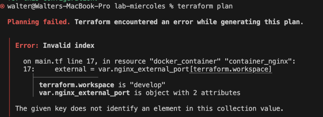Click the red failed-command decoration icon
This screenshot has width=323, height=117.
[x=2, y=6]
